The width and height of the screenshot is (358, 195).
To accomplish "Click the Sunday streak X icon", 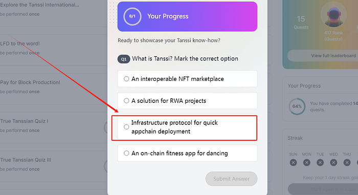I will click(293, 163).
